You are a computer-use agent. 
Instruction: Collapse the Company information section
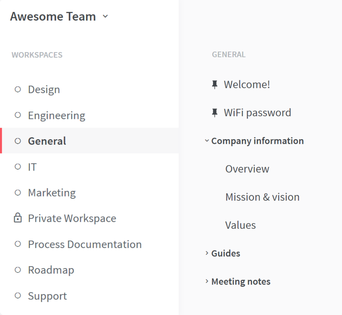tap(207, 141)
